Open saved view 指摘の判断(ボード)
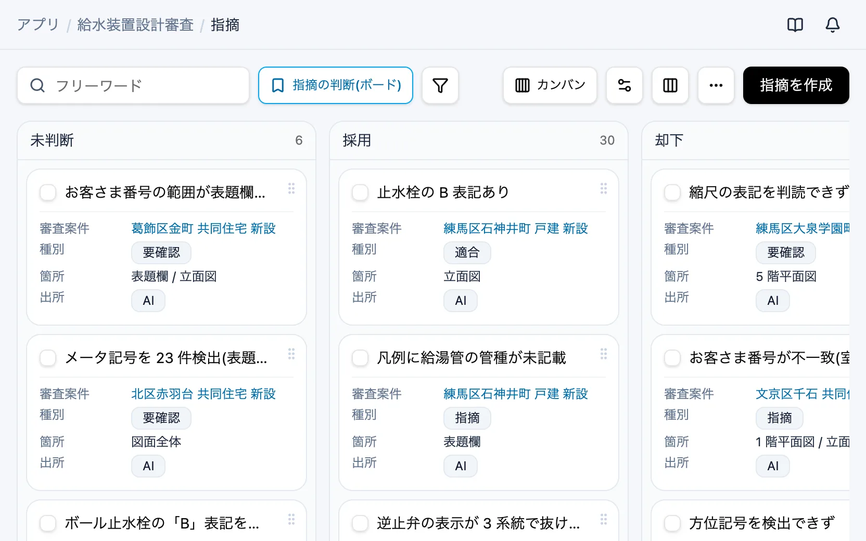 coord(336,85)
